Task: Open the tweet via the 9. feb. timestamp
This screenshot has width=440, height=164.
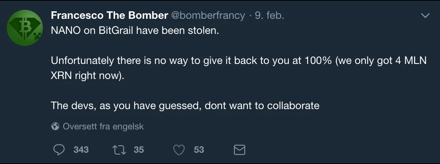Action: tap(269, 15)
